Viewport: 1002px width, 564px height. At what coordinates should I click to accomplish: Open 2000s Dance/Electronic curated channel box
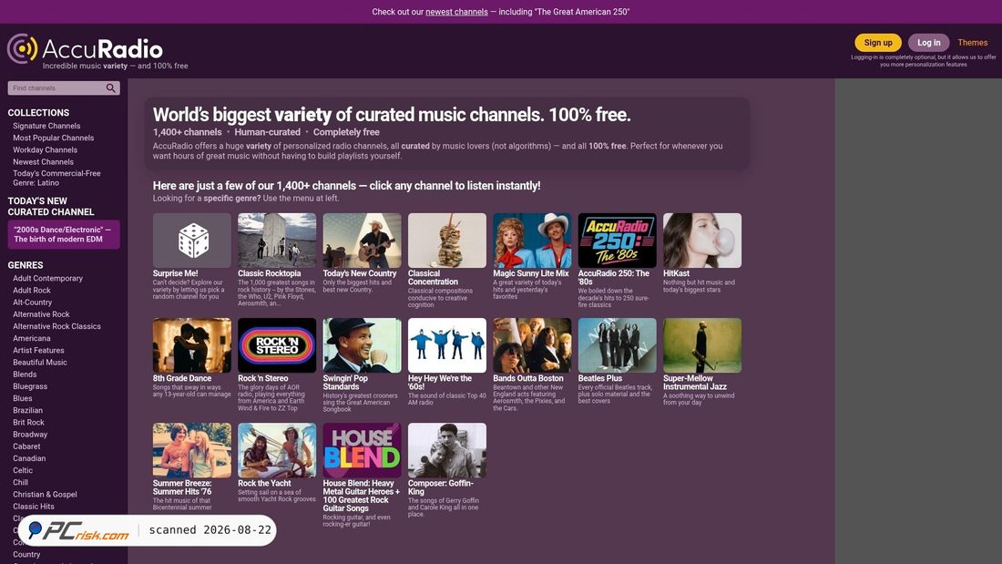[x=63, y=235]
